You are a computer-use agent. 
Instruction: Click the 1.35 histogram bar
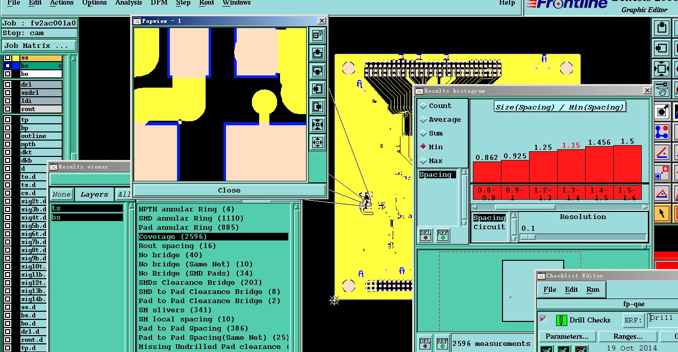[x=571, y=166]
